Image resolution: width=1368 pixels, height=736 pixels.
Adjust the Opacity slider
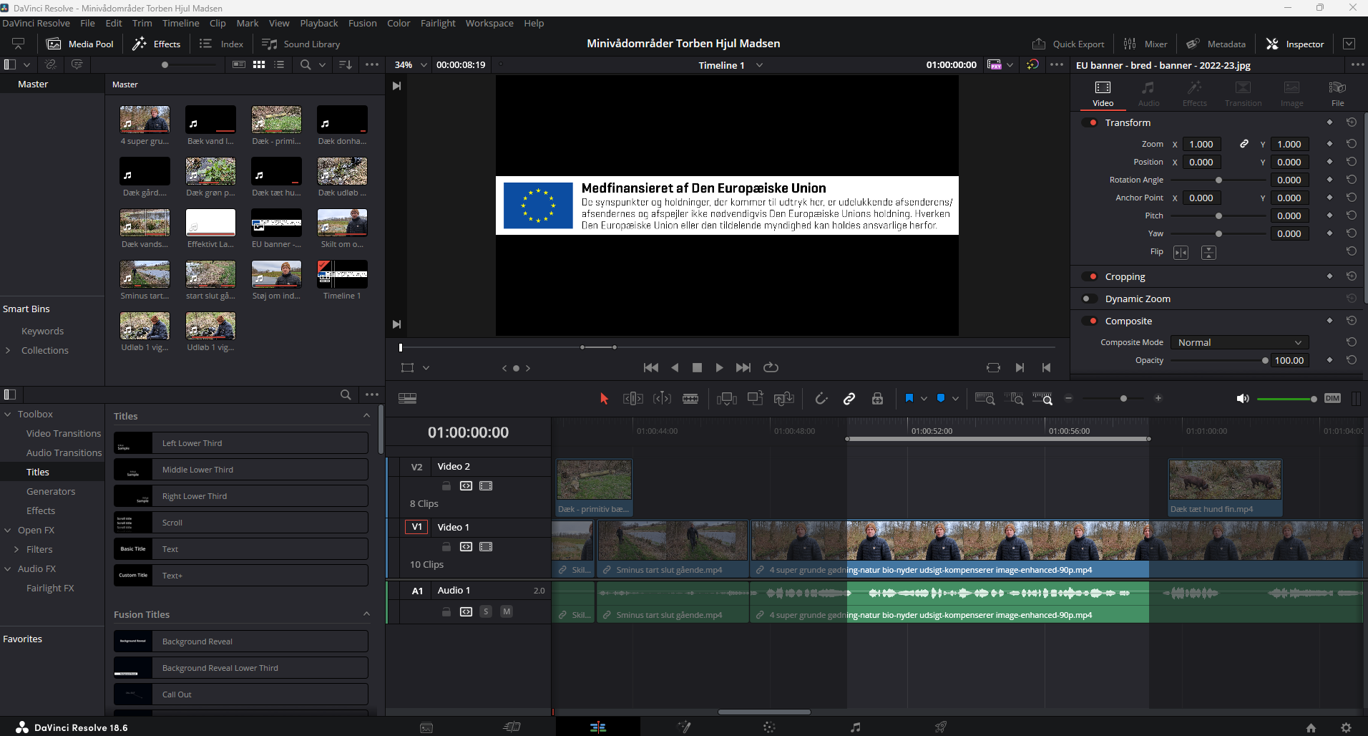(1265, 361)
